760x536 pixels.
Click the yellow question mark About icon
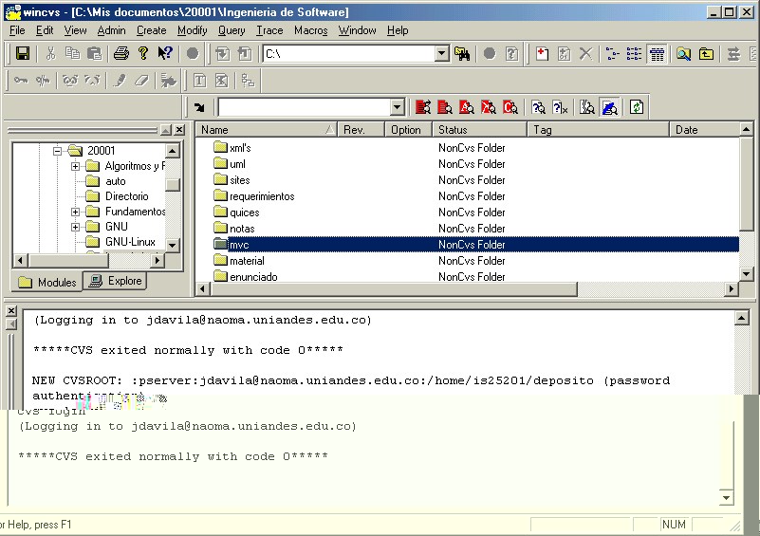coord(142,54)
